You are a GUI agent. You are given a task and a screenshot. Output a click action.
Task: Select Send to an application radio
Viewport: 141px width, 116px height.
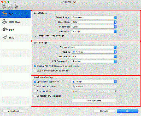pos(35,86)
